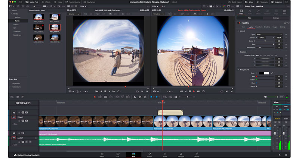Open the Layout tab in Inspector
This screenshot has height=159, width=299.
pos(251,27)
